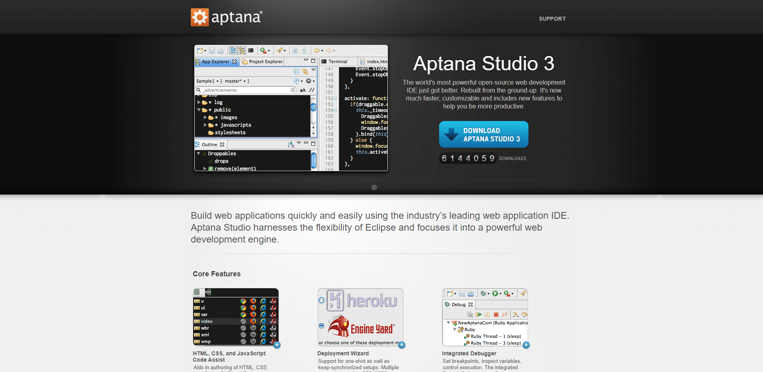Screen dimensions: 763x372
Task: Click the collapse-all icon in App Explorer
Action: pyautogui.click(x=297, y=71)
